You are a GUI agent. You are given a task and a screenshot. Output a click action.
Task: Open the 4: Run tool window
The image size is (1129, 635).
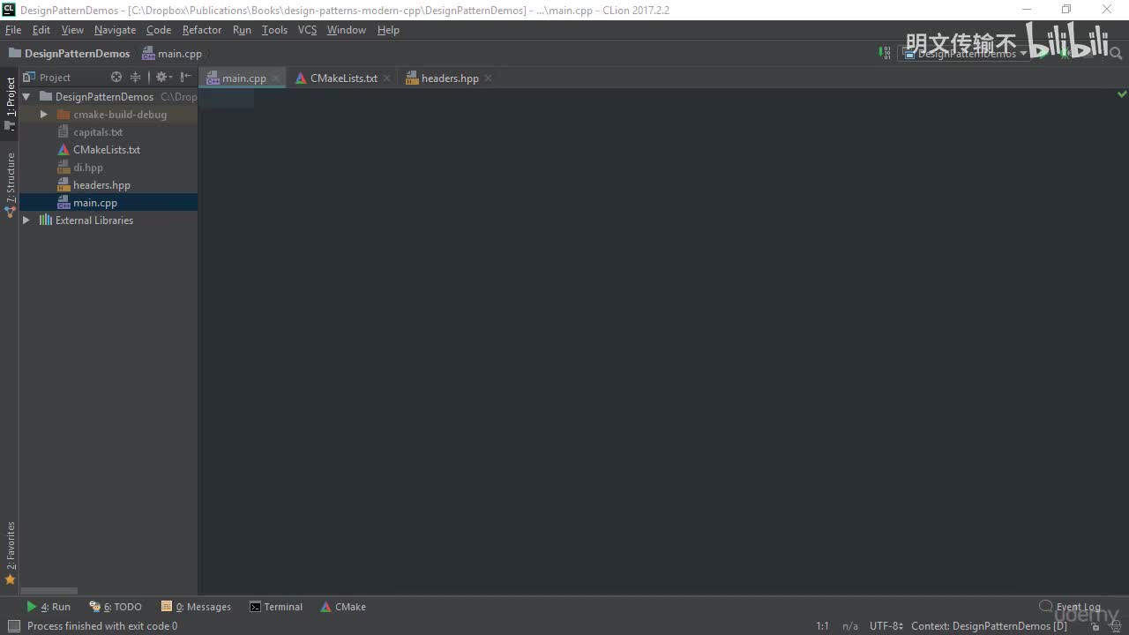(49, 607)
